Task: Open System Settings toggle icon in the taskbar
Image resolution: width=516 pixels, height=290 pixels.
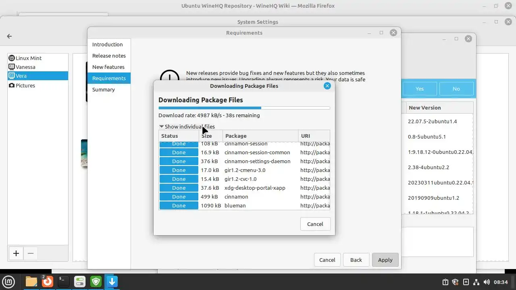Action: point(80,281)
